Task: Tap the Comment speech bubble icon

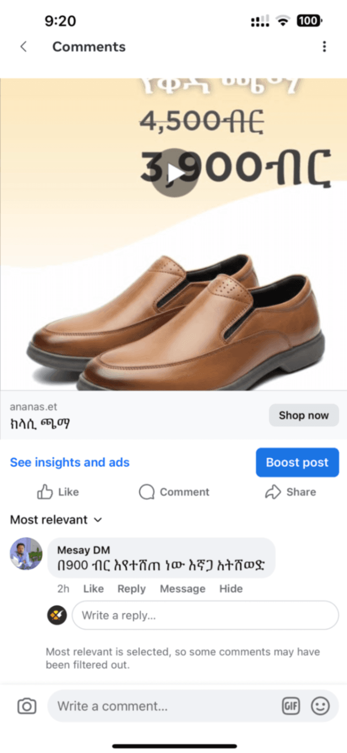Action: pyautogui.click(x=147, y=492)
